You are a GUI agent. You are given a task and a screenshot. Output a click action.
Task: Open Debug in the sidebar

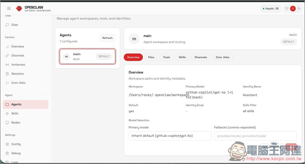(x=26, y=153)
